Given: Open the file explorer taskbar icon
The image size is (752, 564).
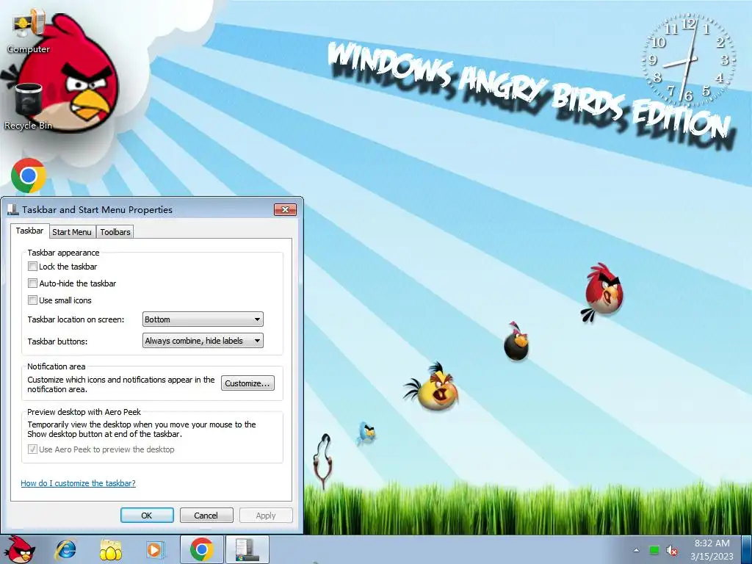Looking at the screenshot, I should (110, 549).
